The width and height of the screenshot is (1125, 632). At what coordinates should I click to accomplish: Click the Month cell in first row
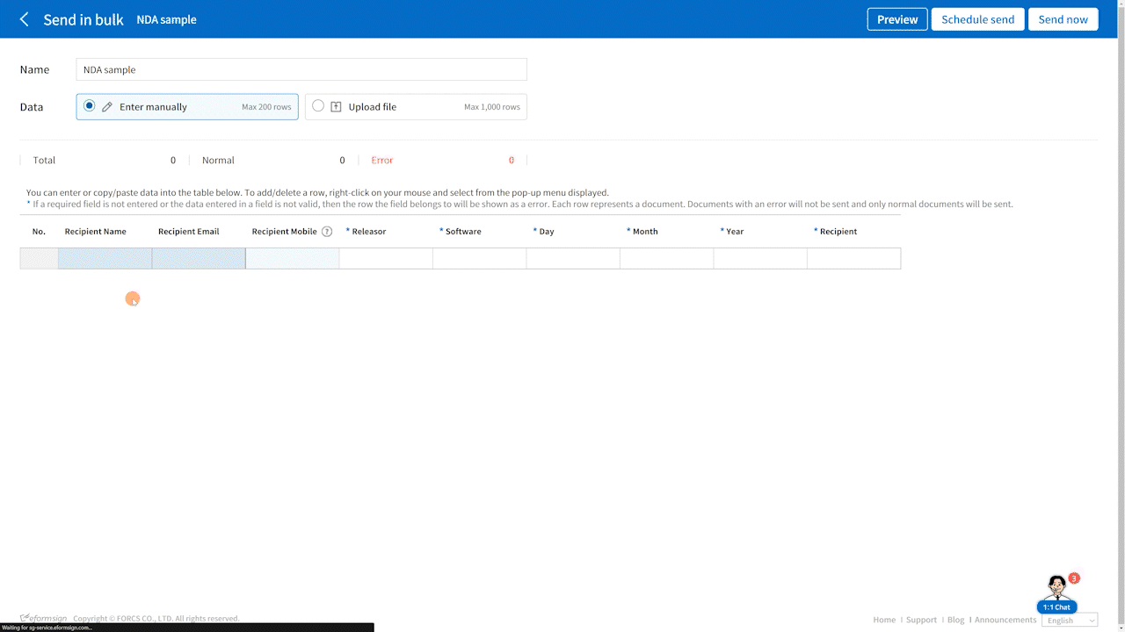tap(667, 258)
